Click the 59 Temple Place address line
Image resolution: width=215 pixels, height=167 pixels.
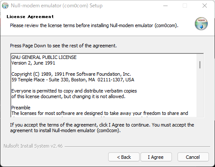73,80
